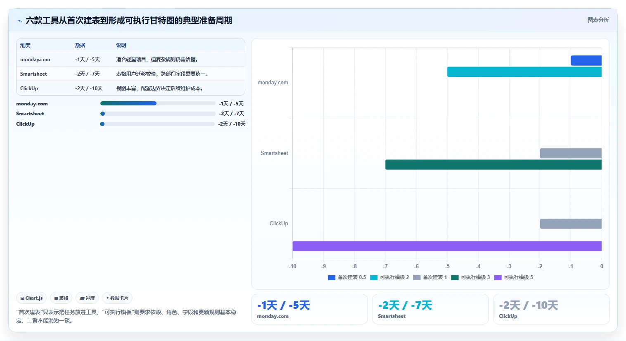Click the 数据卡片 tag chip
626x341 pixels.
[x=117, y=298]
